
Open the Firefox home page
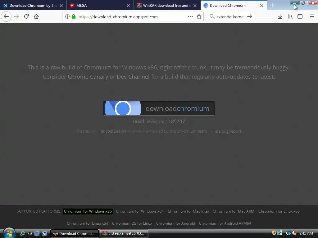pos(36,17)
